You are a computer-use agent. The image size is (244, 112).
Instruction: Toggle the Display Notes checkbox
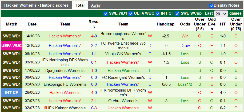[x=211, y=5]
